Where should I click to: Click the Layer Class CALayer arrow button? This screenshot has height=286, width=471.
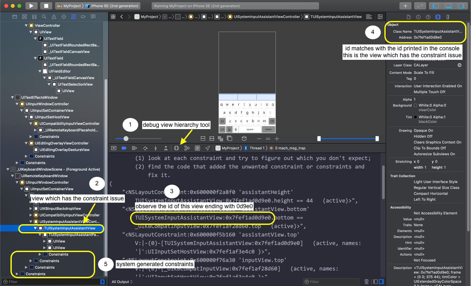tap(460, 65)
